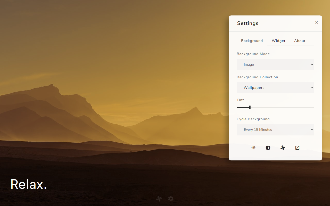Click the "Background Mode" label
The image size is (330, 206).
(x=253, y=54)
